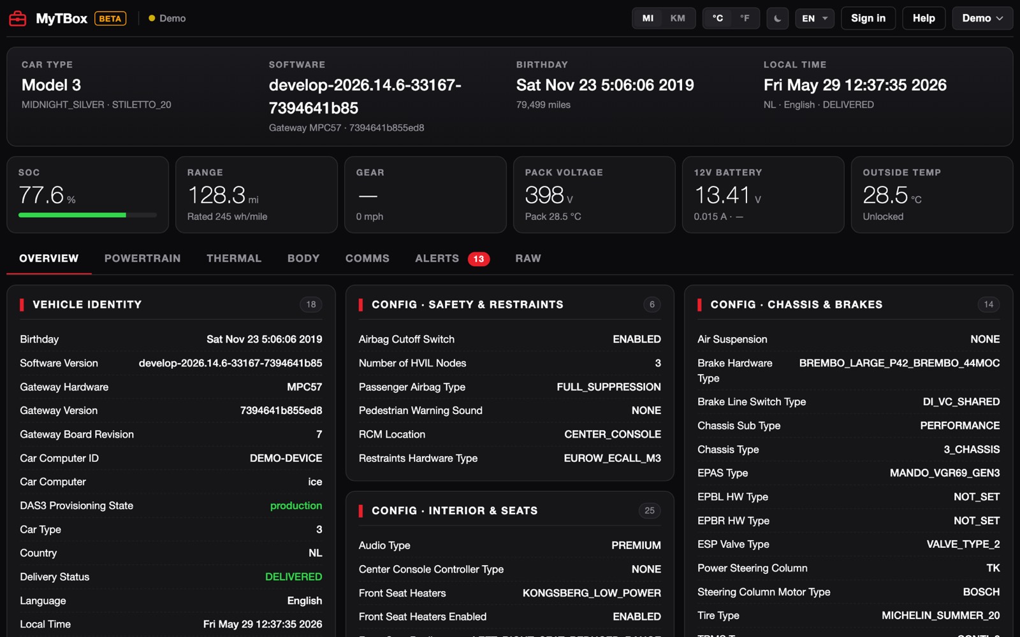Open the Help page
This screenshot has height=637, width=1020.
[924, 18]
